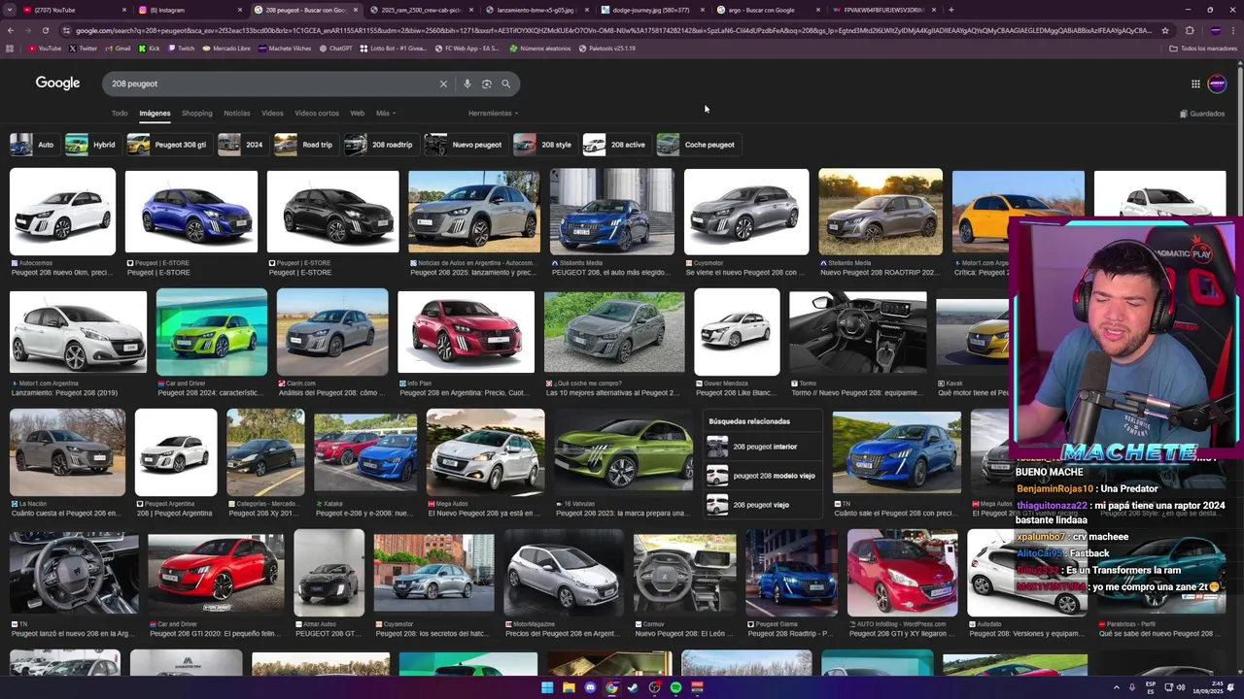Viewport: 1244px width, 699px height.
Task: Open the ChatGPT bookmark
Action: pos(335,48)
